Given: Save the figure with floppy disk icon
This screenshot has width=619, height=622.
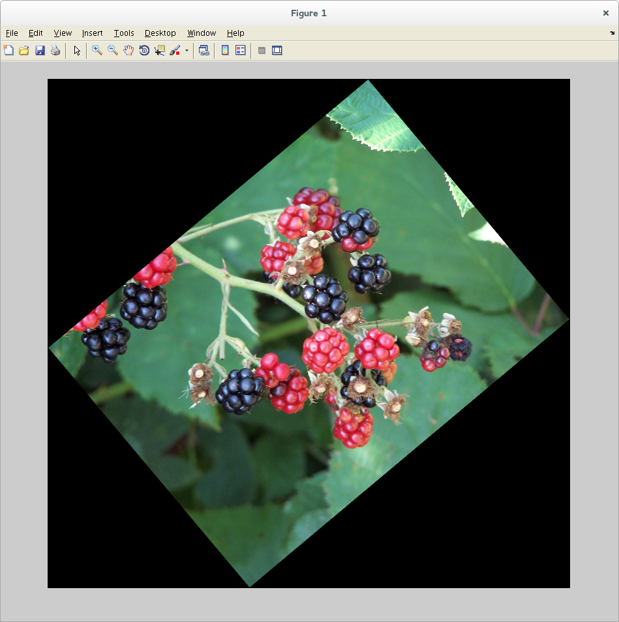Looking at the screenshot, I should [40, 50].
